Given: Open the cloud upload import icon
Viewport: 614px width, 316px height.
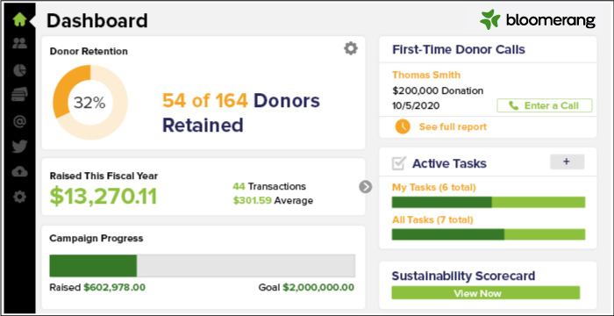Looking at the screenshot, I should point(19,171).
